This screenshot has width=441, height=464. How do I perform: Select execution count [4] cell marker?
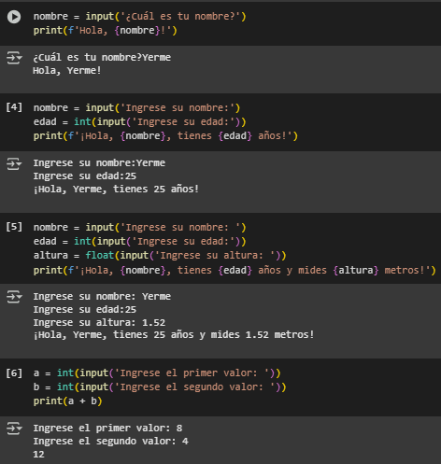tap(14, 107)
